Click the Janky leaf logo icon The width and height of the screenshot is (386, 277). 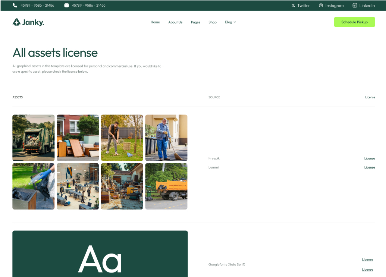point(16,22)
